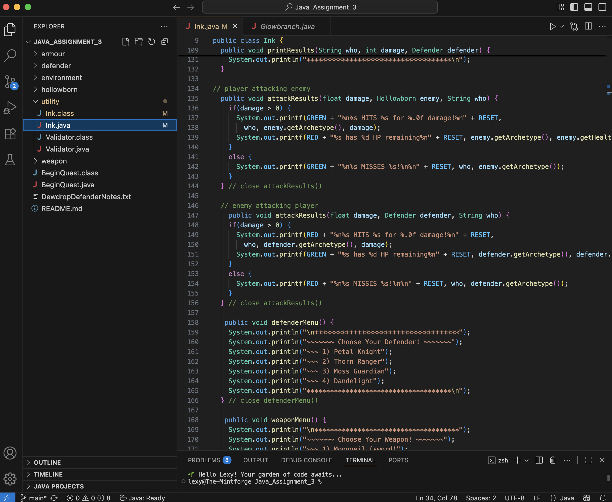Toggle the secondary sidebar
The image size is (612, 502).
click(603, 7)
